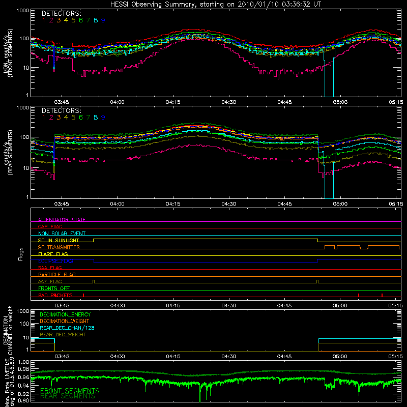Select the SC_TRANSMITTER flag label

[59, 247]
